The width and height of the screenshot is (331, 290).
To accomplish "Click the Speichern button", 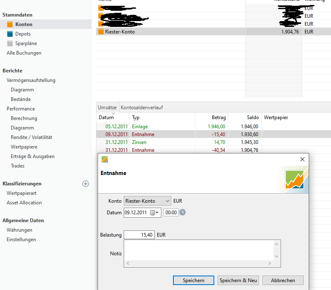I will point(194,280).
